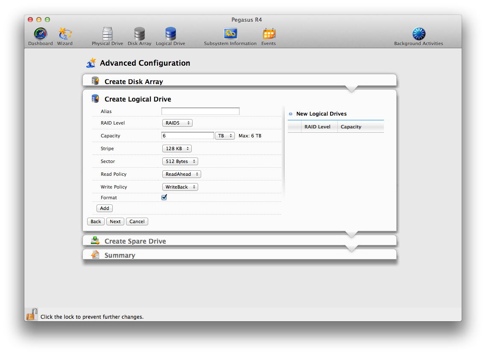The height and width of the screenshot is (355, 486).
Task: Click into the Alias text field
Action: [200, 111]
